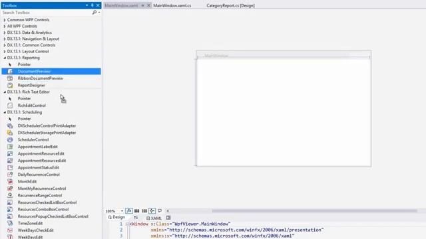Screen dimensions: 426x239
Task: Click the MainWindow title in the designer
Action: point(216,56)
